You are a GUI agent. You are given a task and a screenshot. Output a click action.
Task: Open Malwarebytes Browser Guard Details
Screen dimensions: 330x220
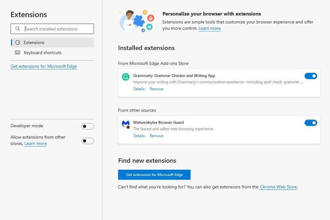coord(139,136)
